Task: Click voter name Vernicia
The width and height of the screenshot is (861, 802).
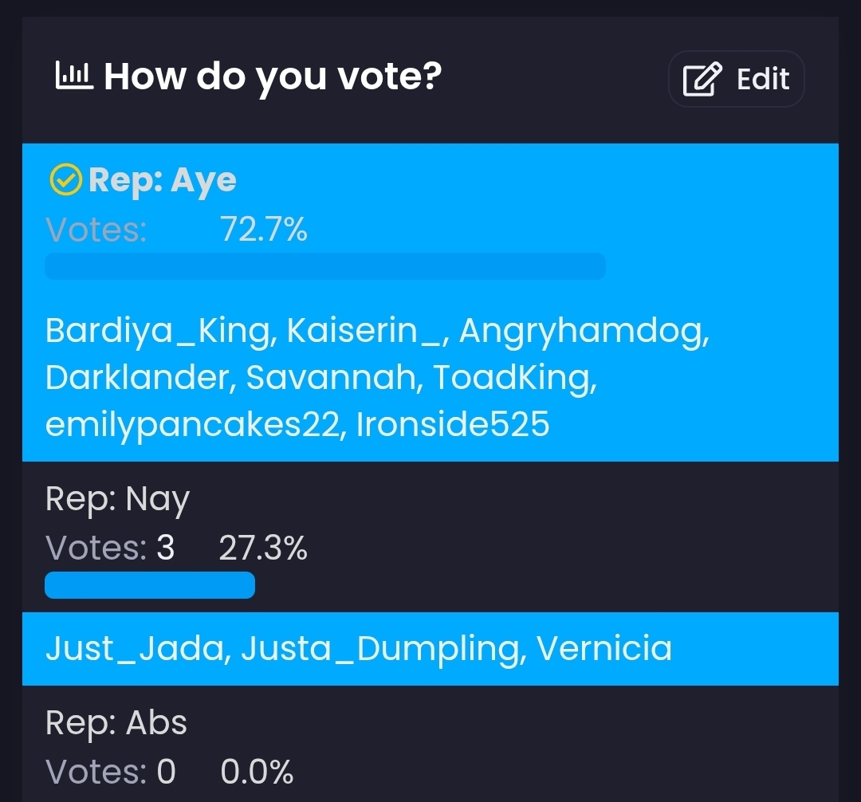Action: (x=604, y=649)
